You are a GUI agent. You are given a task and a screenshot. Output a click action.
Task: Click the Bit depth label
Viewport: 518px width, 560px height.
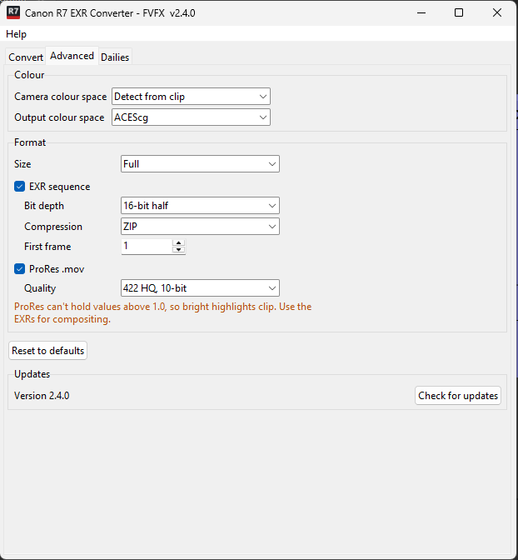[44, 206]
